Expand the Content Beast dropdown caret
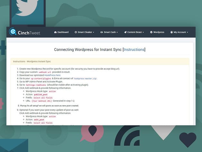202x152 pixels. pos(143,32)
